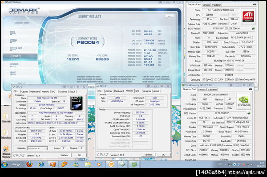Go to SYSTEM INFO in 3DMark sidebar
The height and width of the screenshot is (177, 267).
coord(16,48)
